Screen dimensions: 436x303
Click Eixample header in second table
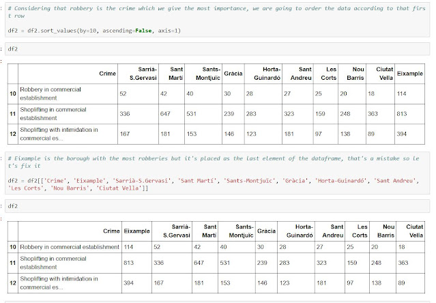point(137,231)
